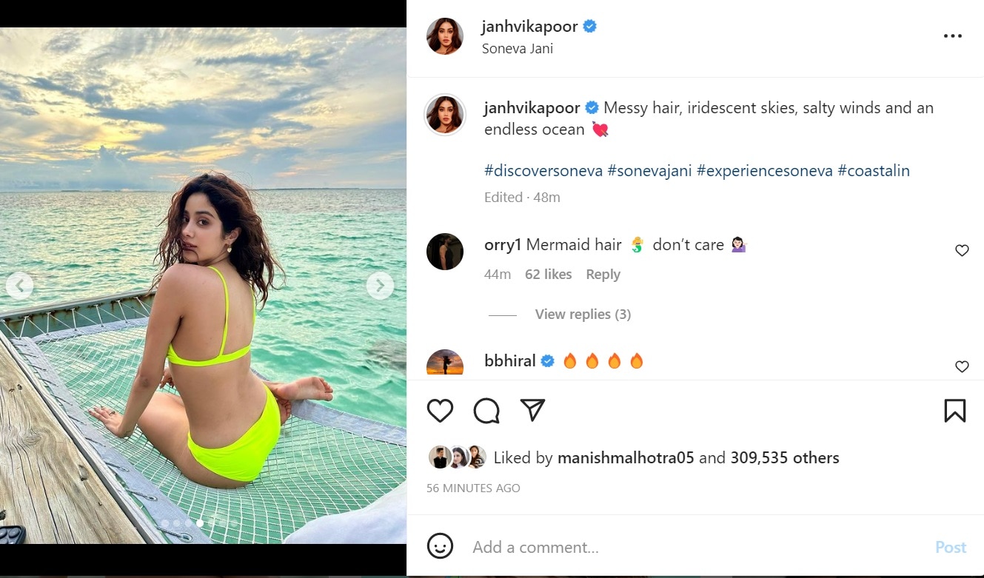Click the Add a comment field

tap(696, 547)
